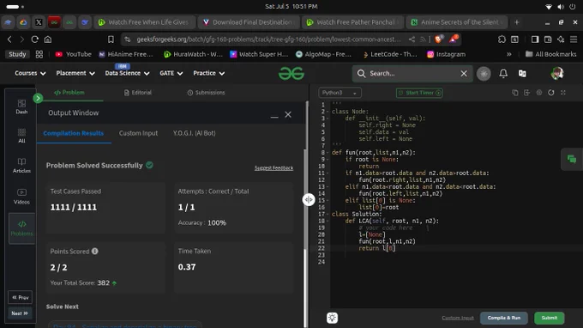Switch to Watch Free When Life Gives browser tab
This screenshot has width=583, height=328.
[x=144, y=22]
